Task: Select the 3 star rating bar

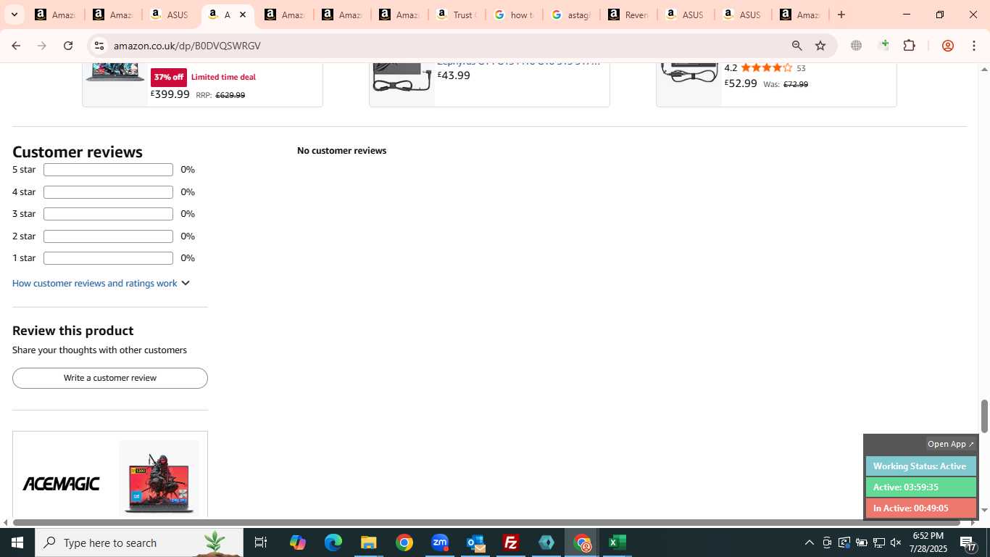Action: (108, 214)
